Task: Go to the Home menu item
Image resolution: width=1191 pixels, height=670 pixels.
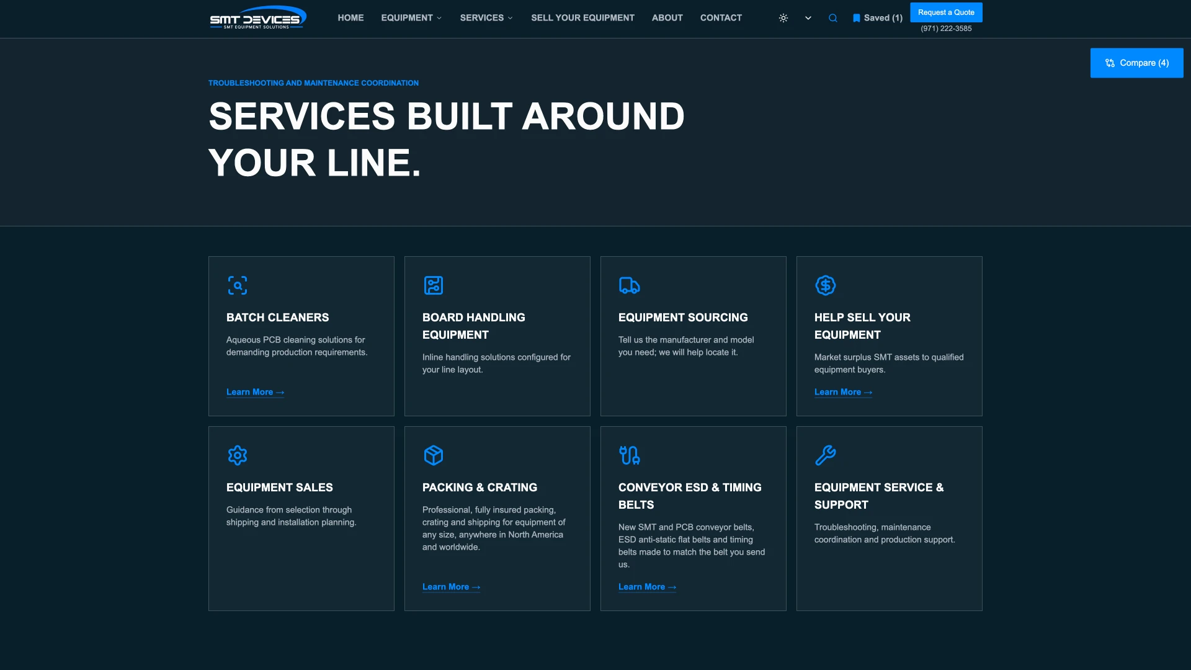Action: coord(350,18)
